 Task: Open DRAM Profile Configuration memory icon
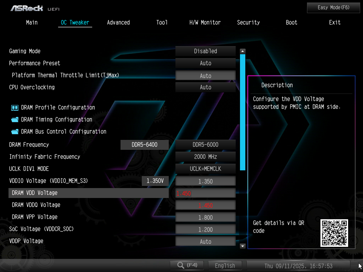point(15,108)
